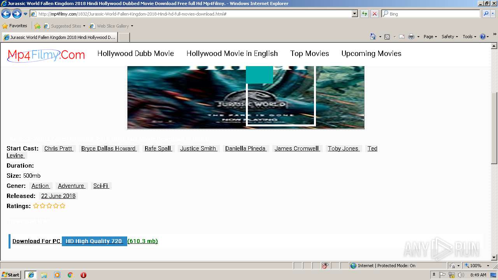The image size is (498, 280).
Task: Click popup blocker status bar icon
Action: point(325,266)
